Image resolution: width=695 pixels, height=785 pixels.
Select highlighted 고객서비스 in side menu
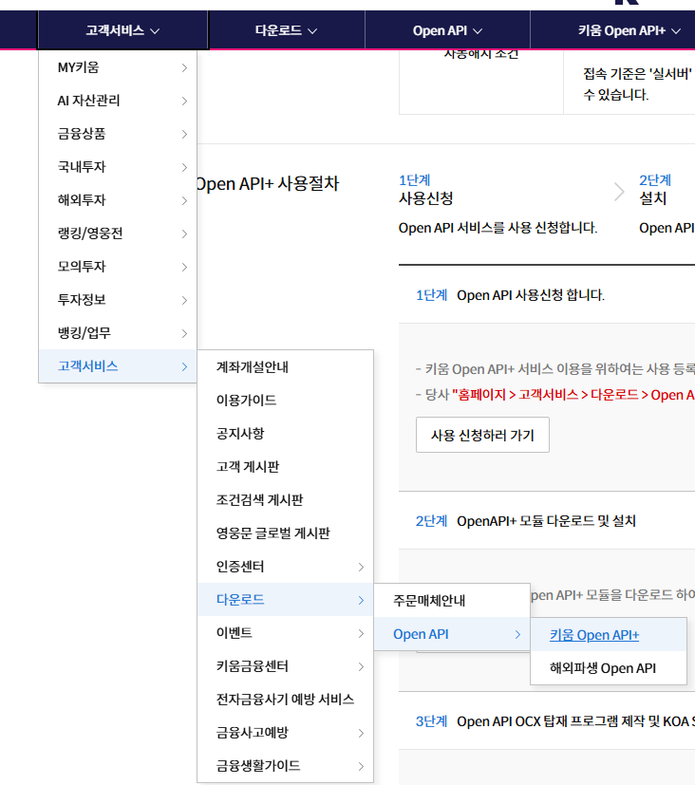(x=118, y=366)
